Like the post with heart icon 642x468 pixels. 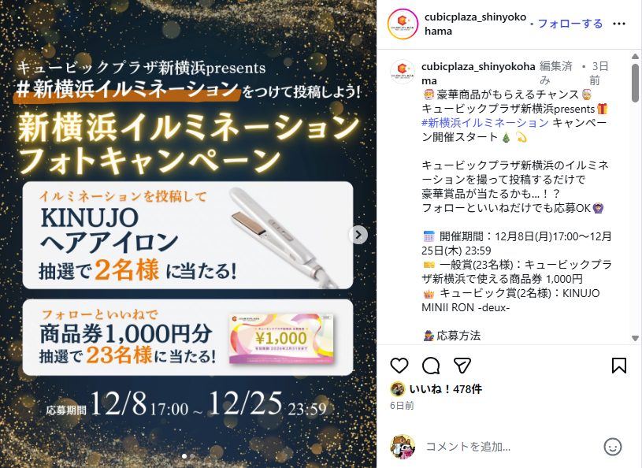(x=399, y=366)
